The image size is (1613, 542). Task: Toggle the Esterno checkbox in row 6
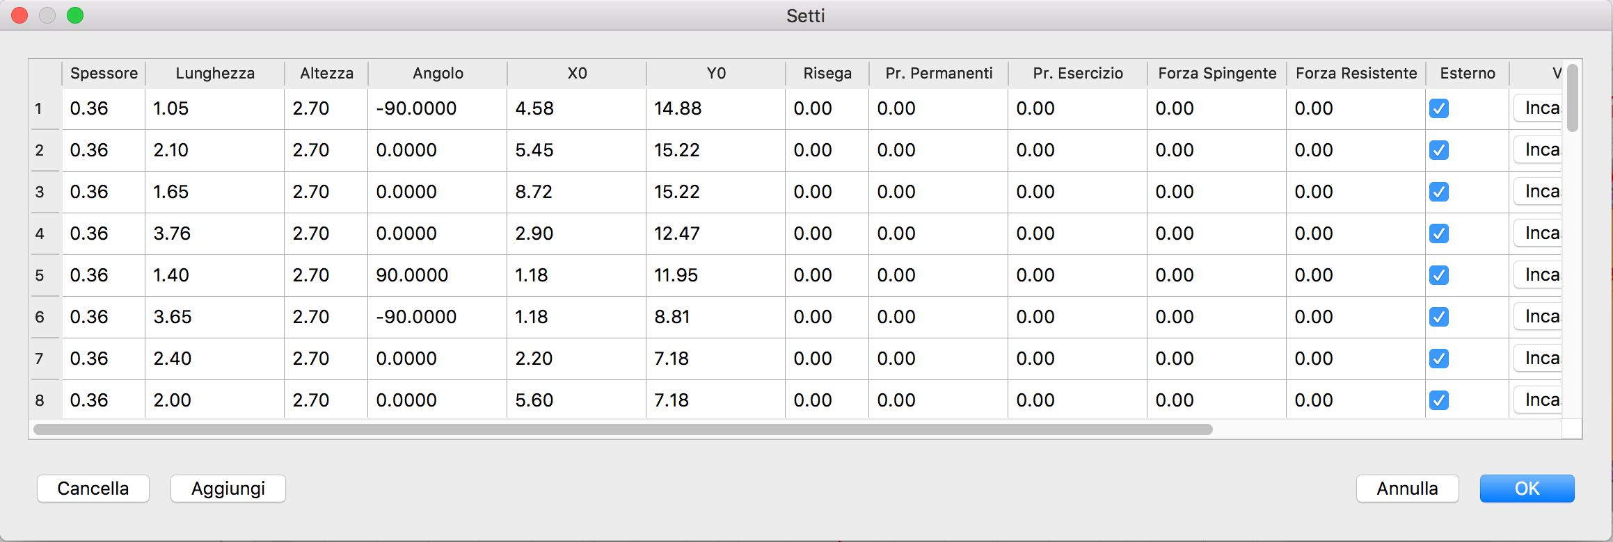click(1438, 317)
